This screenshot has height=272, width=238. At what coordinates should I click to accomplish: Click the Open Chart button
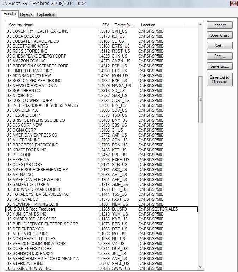point(219,35)
